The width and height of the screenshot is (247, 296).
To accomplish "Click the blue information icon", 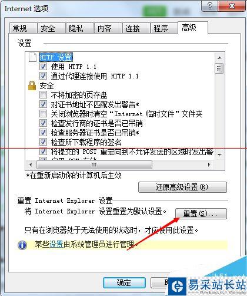I will click(22, 245).
